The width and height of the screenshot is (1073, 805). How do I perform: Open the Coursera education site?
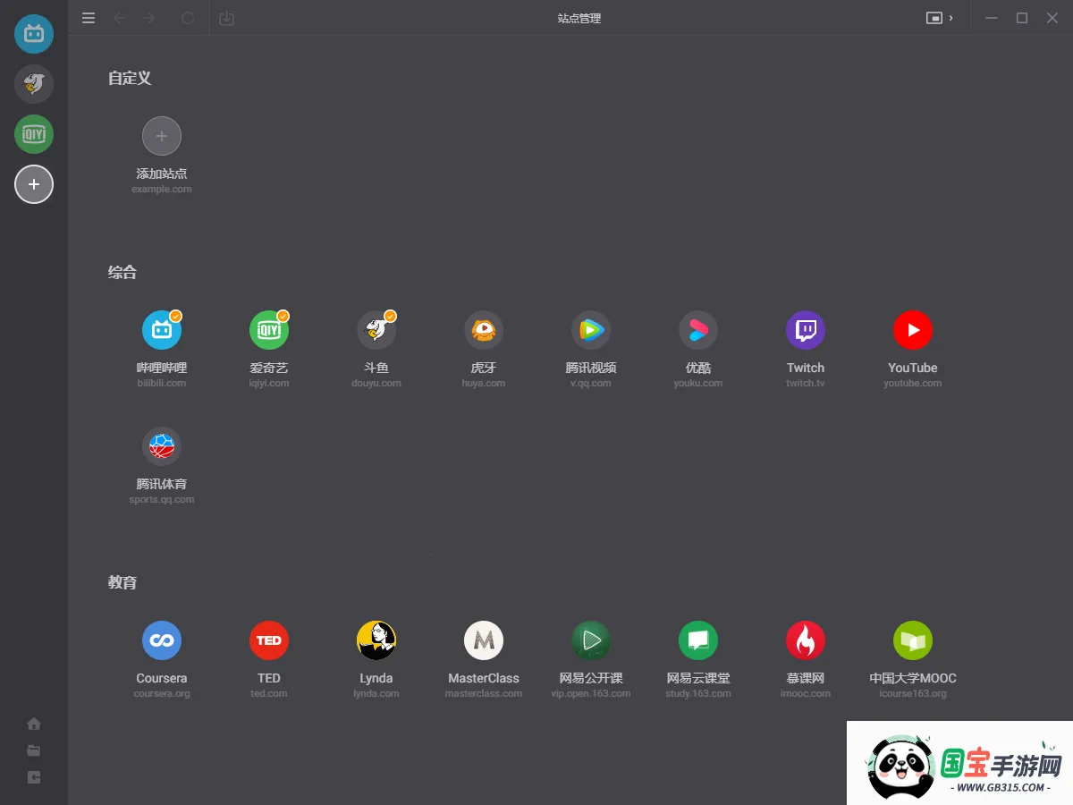point(161,640)
